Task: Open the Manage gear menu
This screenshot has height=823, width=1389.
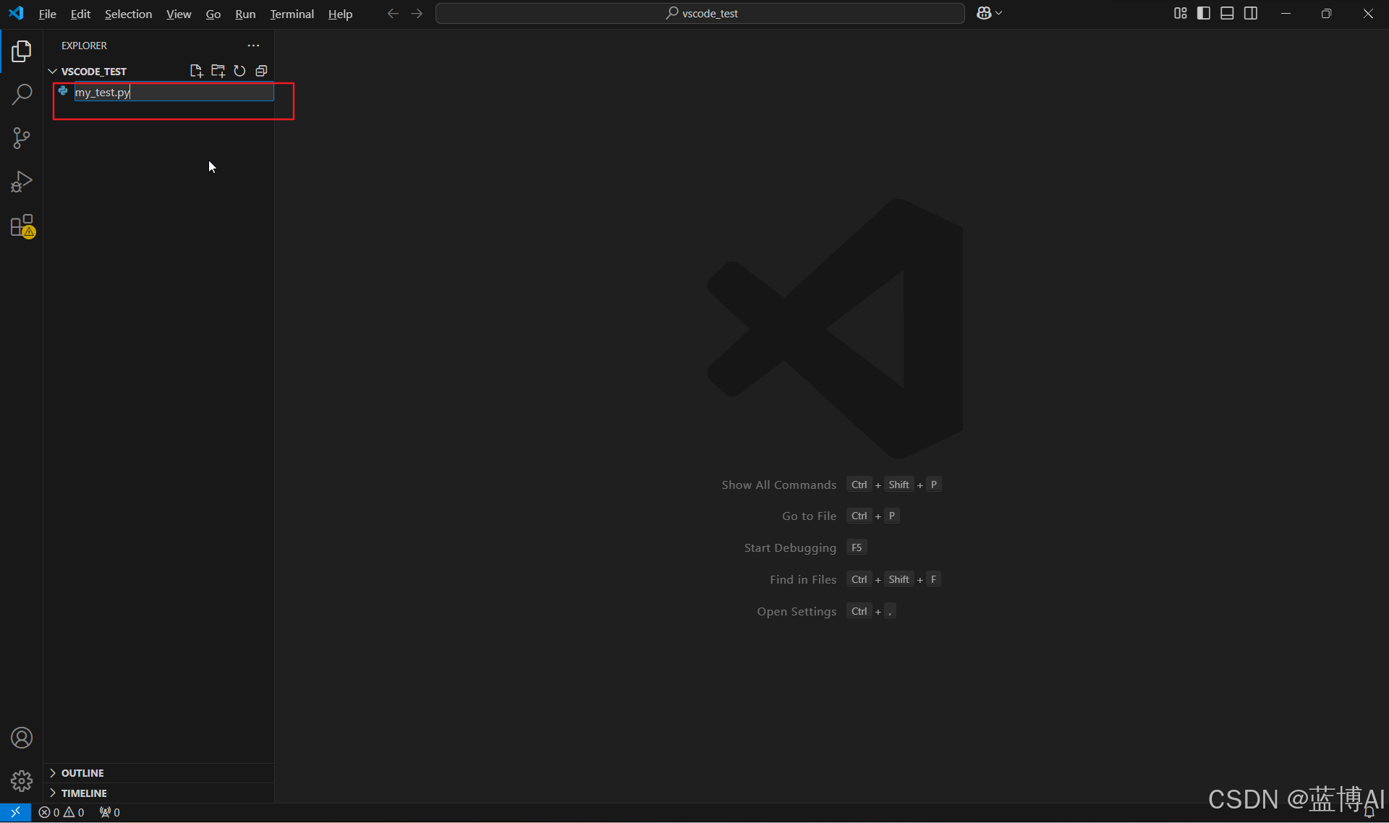Action: [x=22, y=781]
